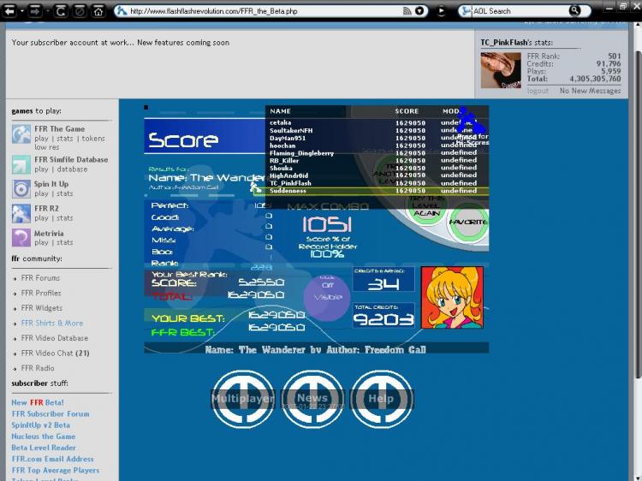Image resolution: width=642 pixels, height=481 pixels.
Task: Stop page loading with the stop icon
Action: [x=80, y=11]
